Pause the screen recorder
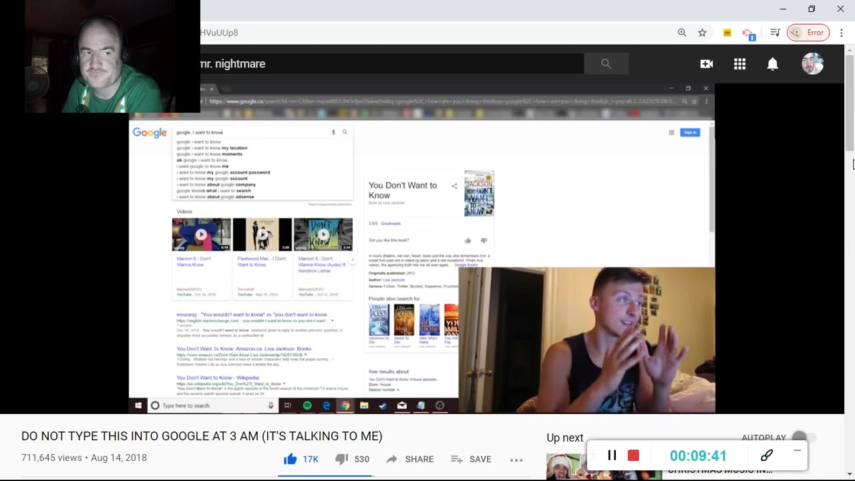 tap(612, 456)
